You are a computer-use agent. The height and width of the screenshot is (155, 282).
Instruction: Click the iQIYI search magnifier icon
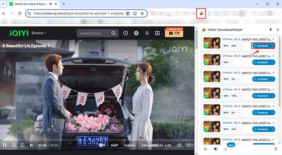(113, 33)
